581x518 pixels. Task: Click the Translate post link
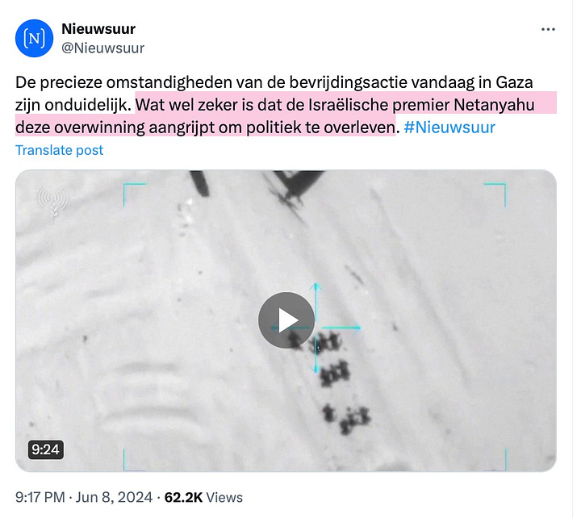[x=59, y=150]
